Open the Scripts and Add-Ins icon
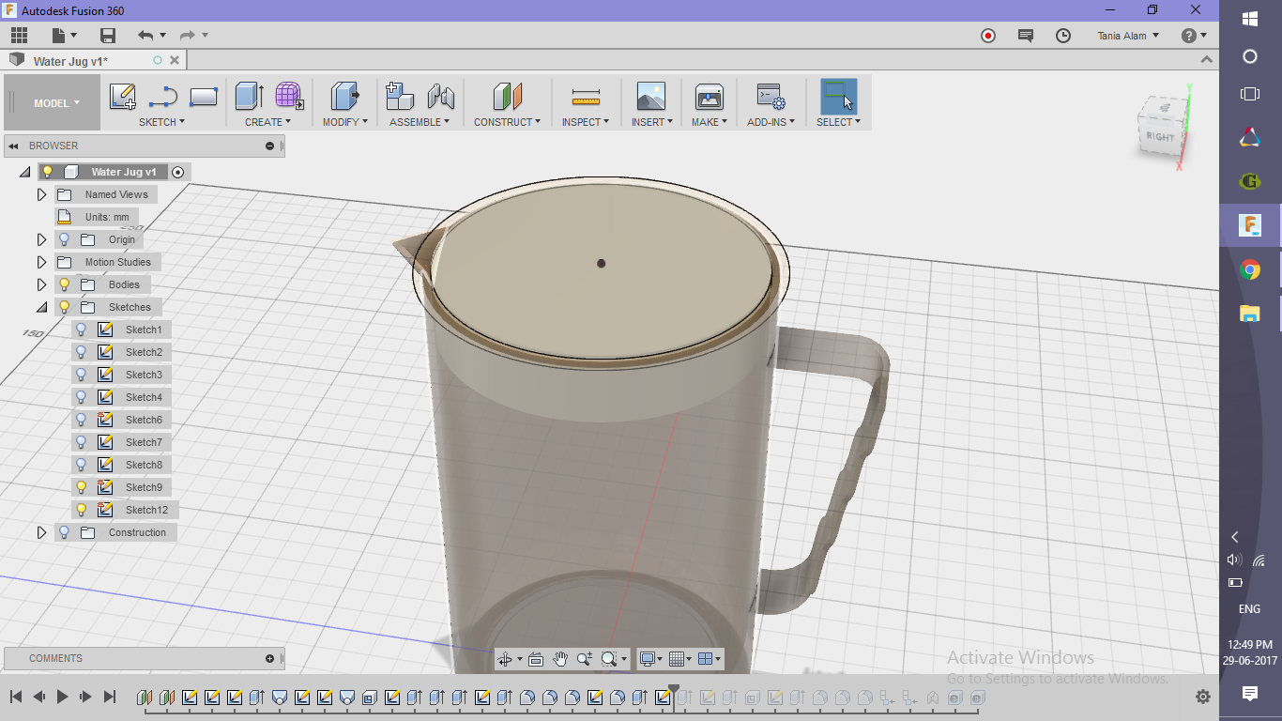 point(771,97)
